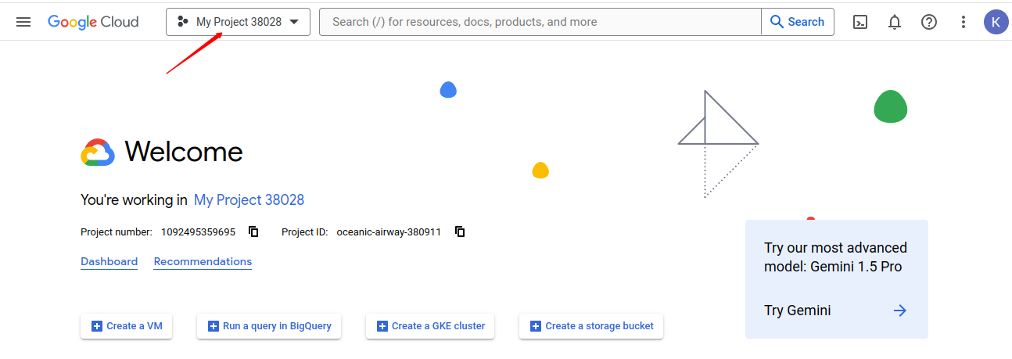Click the arrow beside Try Gemini
The height and width of the screenshot is (359, 1012).
900,311
